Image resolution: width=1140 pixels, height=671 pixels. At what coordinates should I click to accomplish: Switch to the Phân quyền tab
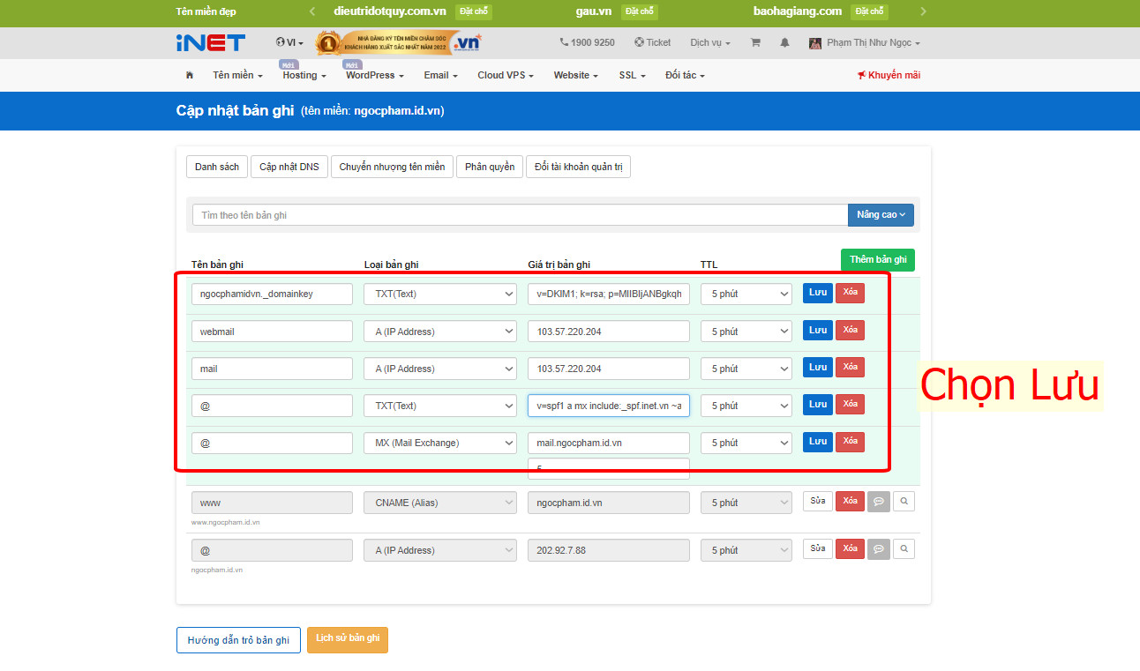(x=489, y=167)
